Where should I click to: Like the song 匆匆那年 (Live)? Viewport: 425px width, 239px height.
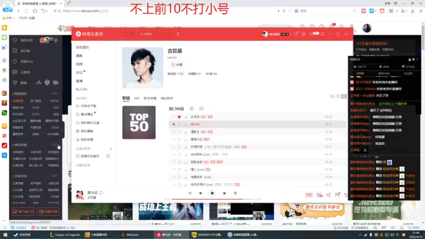coord(179,155)
